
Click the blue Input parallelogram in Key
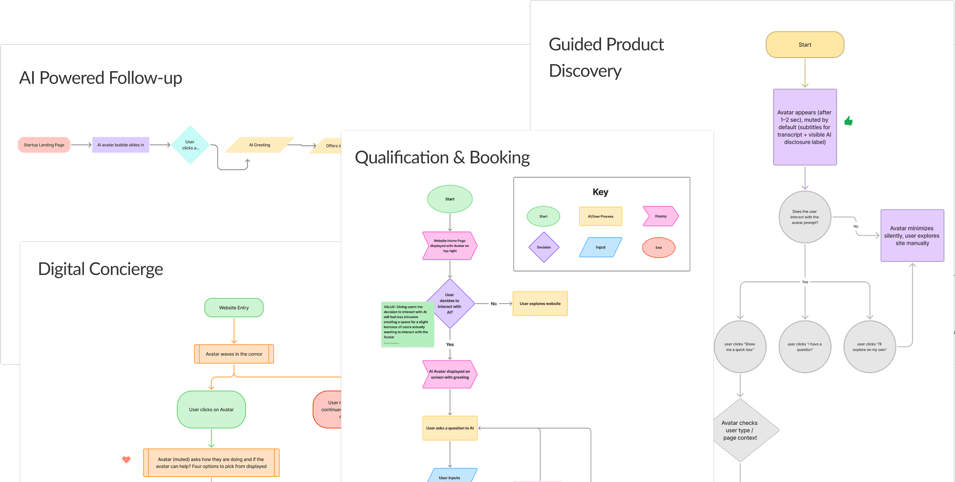(600, 247)
